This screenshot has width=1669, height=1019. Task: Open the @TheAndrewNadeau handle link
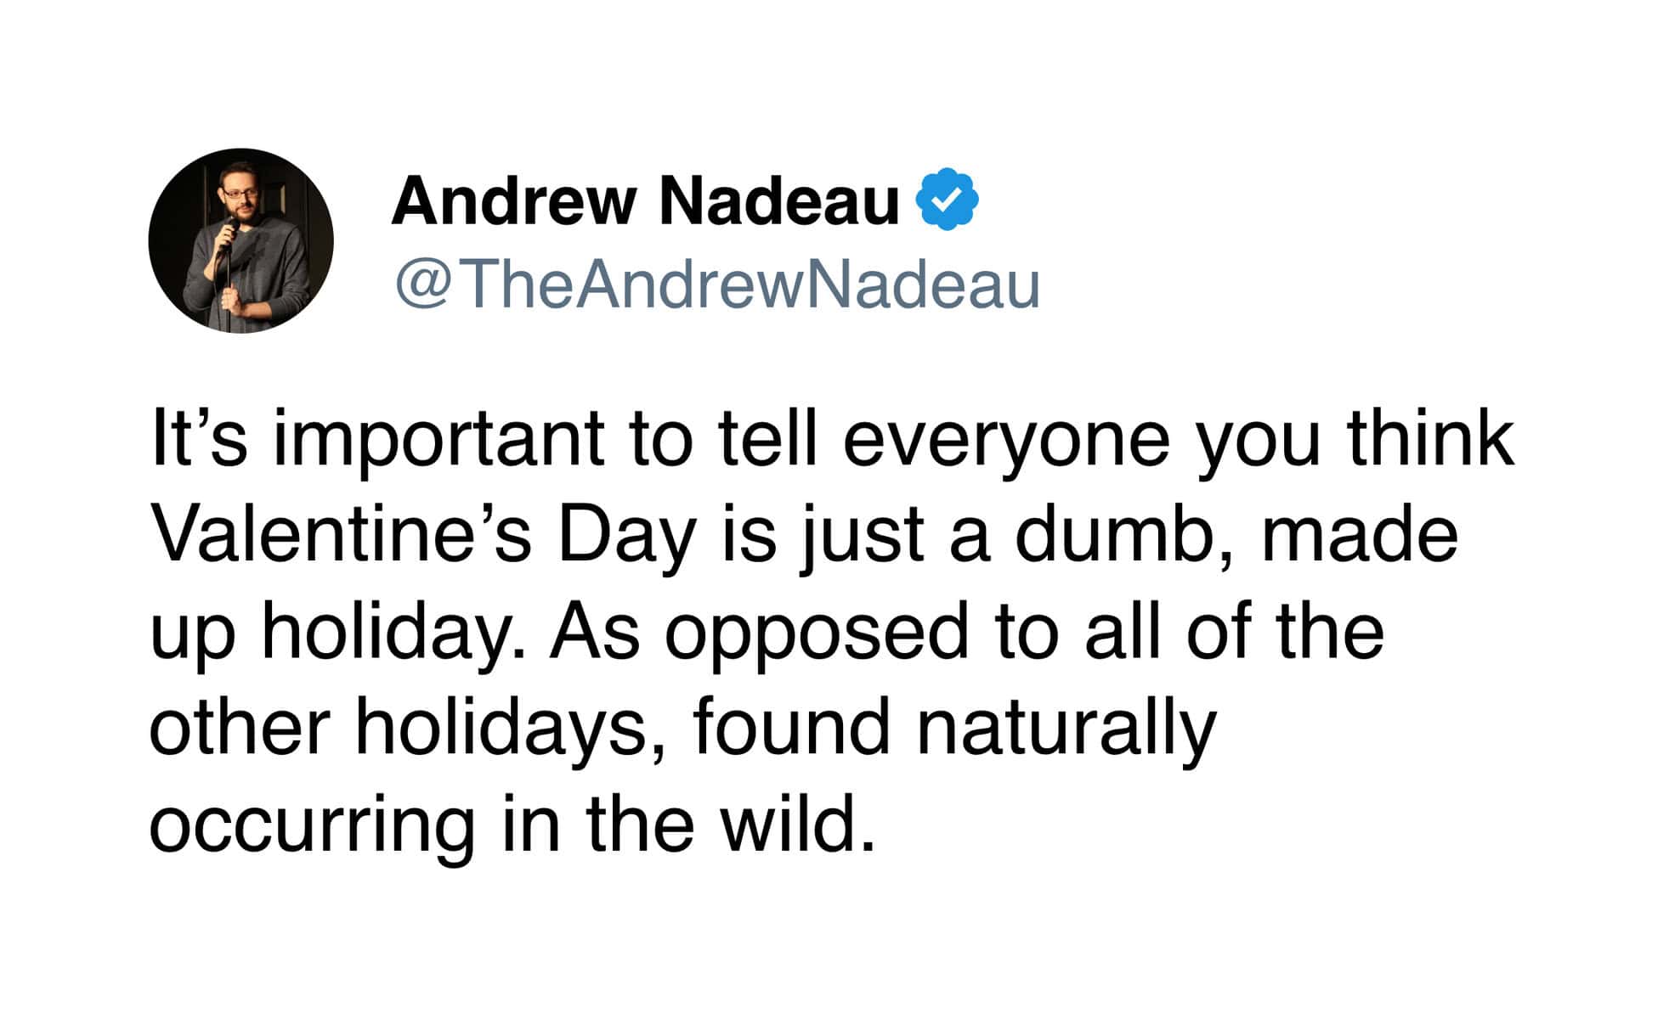[716, 284]
